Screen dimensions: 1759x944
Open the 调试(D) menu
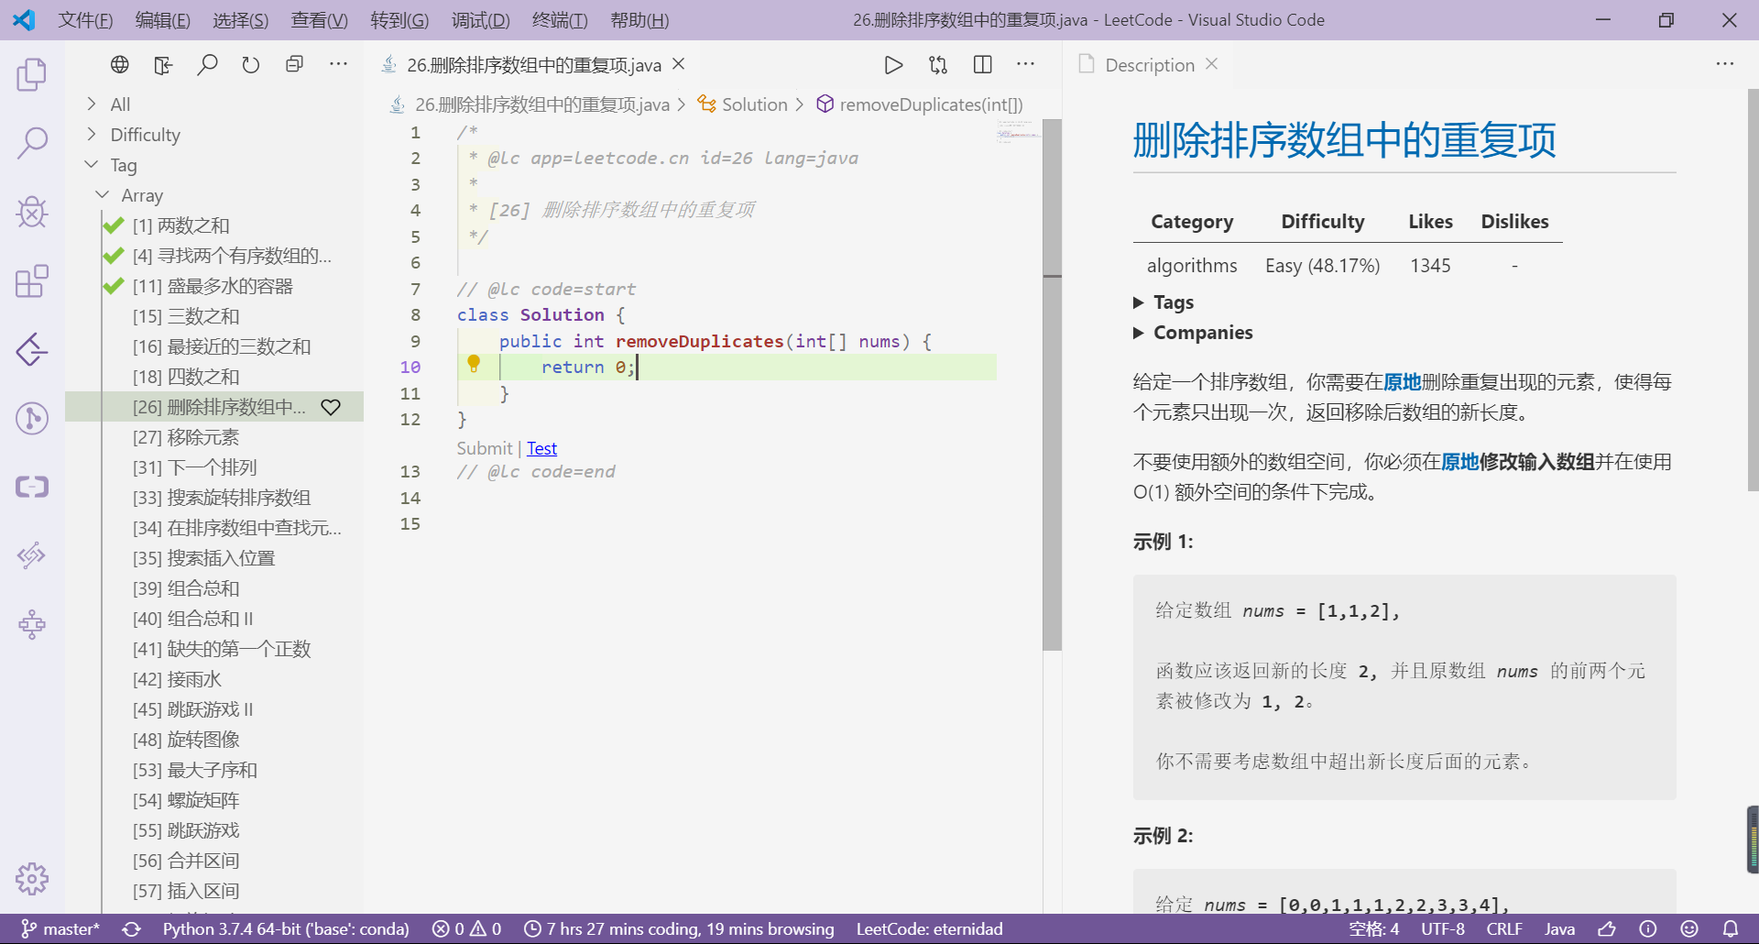(480, 20)
